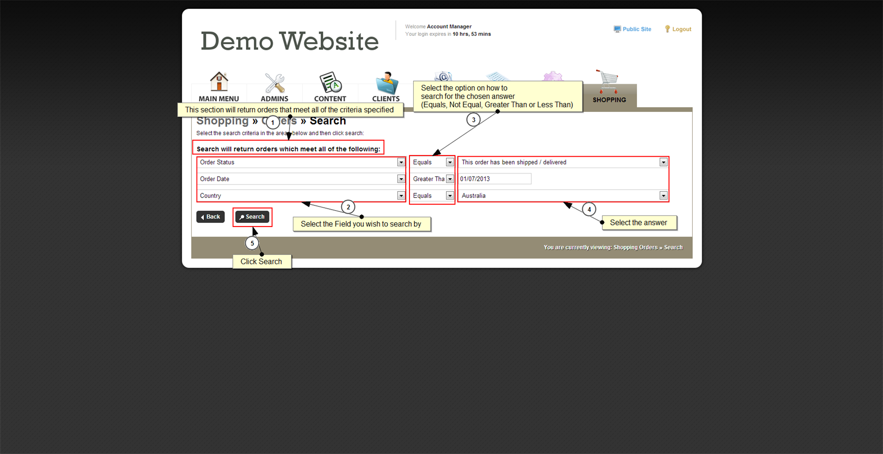Expand the Australia country value dropdown
This screenshot has width=883, height=454.
pyautogui.click(x=663, y=196)
